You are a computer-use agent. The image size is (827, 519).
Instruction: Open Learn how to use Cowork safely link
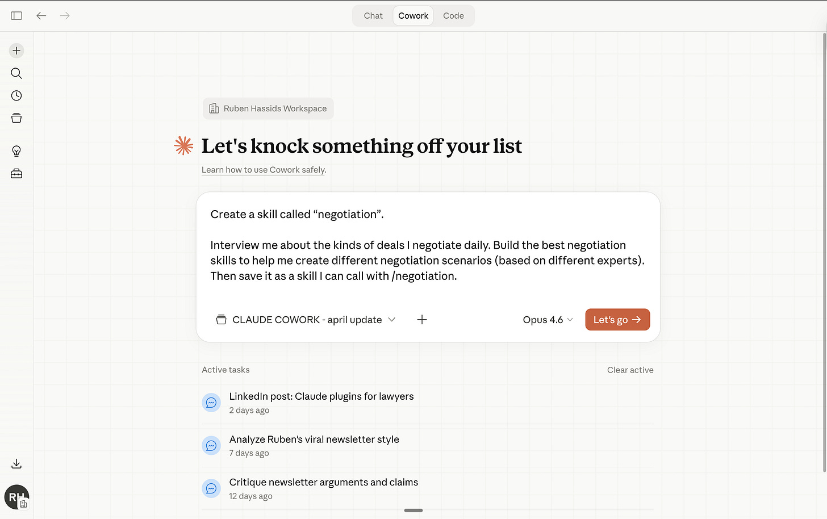click(264, 170)
